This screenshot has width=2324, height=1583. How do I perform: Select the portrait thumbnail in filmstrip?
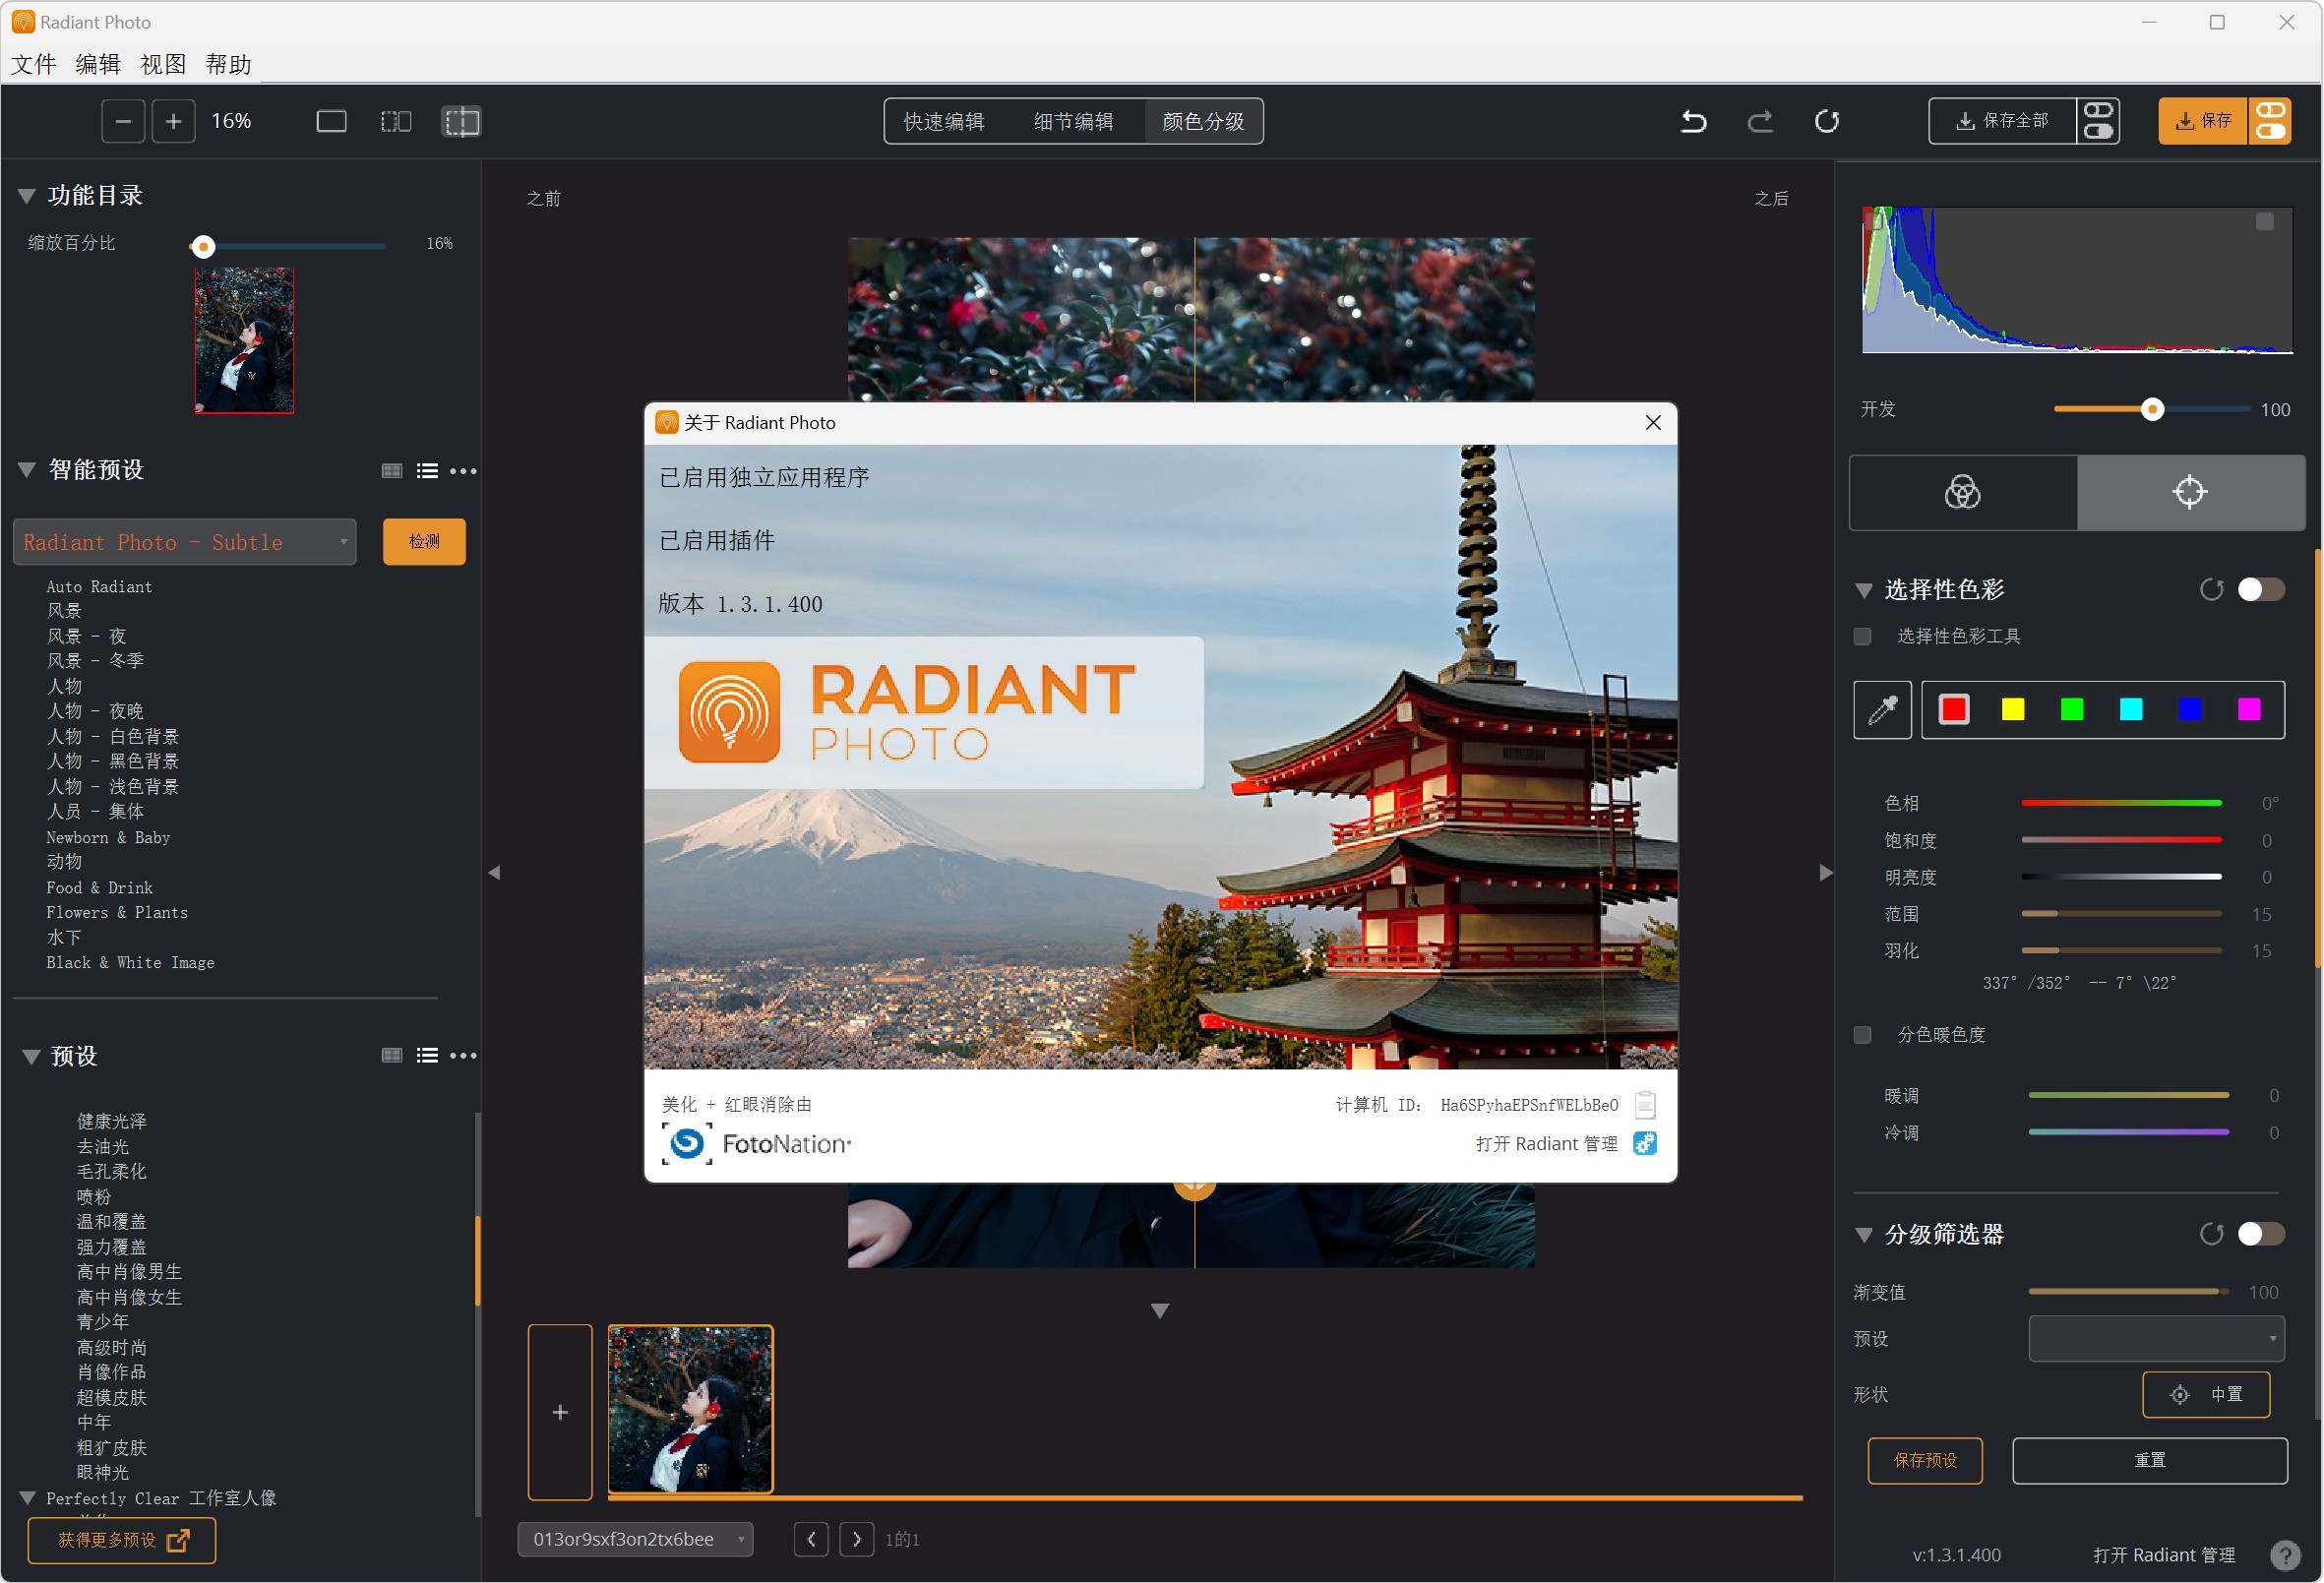tap(690, 1409)
